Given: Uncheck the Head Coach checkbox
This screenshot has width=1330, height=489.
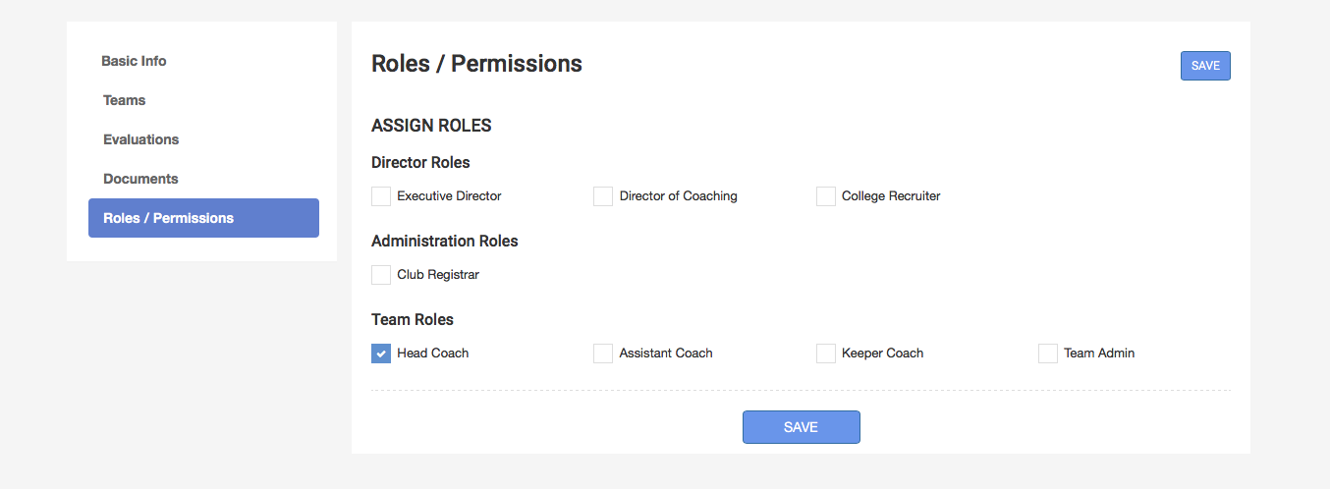Looking at the screenshot, I should tap(381, 353).
